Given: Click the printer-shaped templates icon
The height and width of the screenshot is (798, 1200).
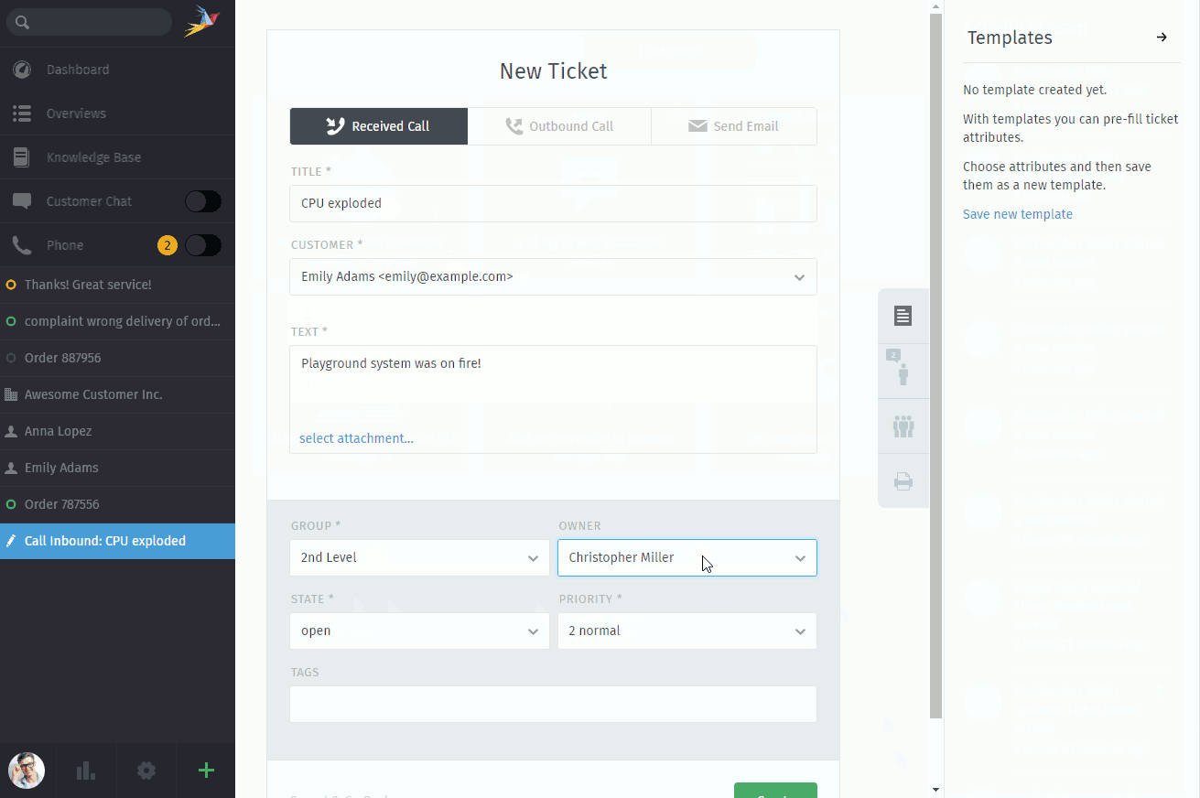Looking at the screenshot, I should [x=903, y=480].
